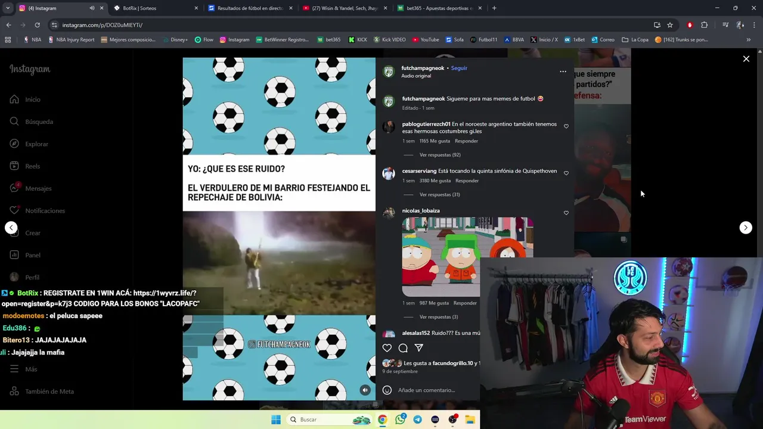Expand Ver respuestas (3)
This screenshot has width=763, height=429.
(x=439, y=317)
